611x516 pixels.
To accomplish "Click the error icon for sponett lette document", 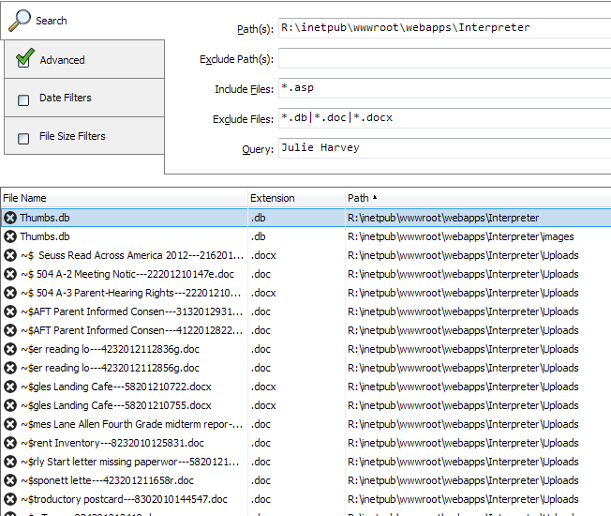I will tap(10, 480).
